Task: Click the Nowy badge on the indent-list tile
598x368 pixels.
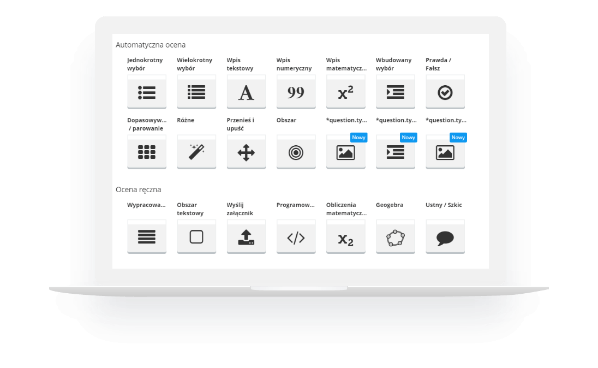Action: [408, 138]
